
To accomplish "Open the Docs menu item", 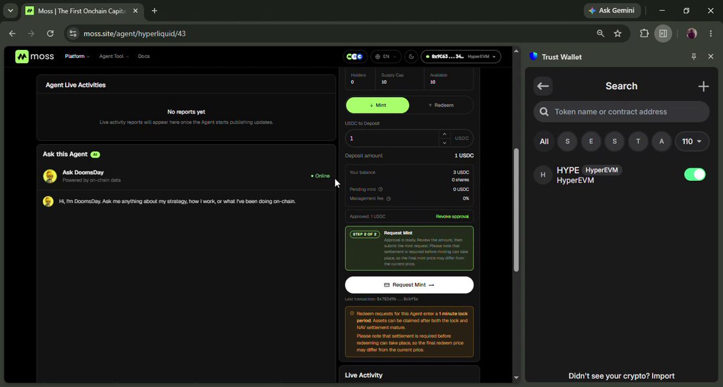I will pyautogui.click(x=143, y=57).
